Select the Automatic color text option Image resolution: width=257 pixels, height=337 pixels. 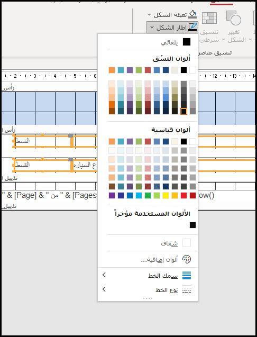(169, 42)
